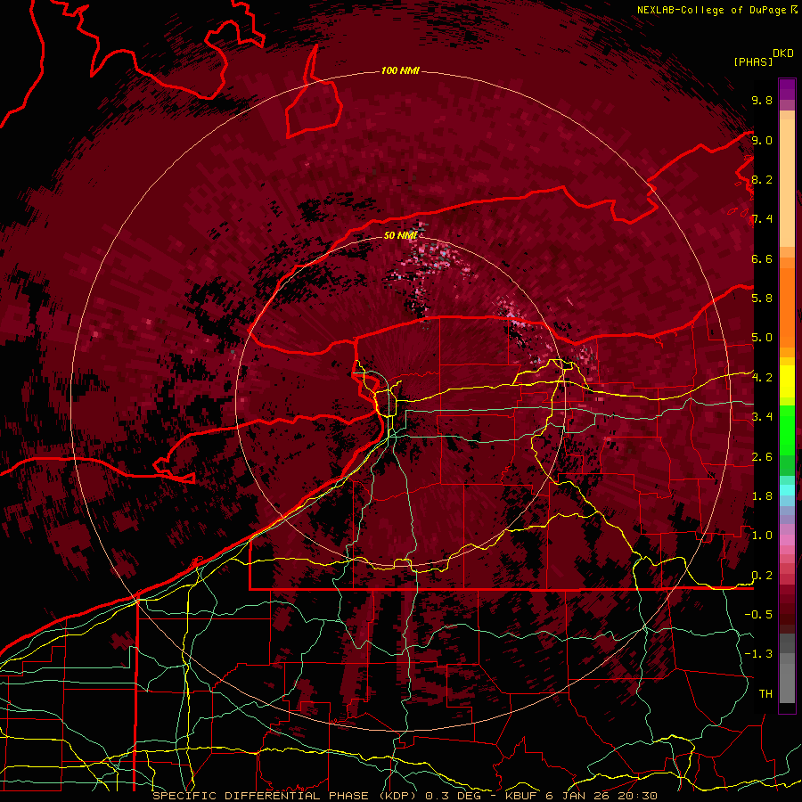Image resolution: width=802 pixels, height=802 pixels.
Task: Click the 'TH' threshold label on the scale
Action: (x=765, y=694)
